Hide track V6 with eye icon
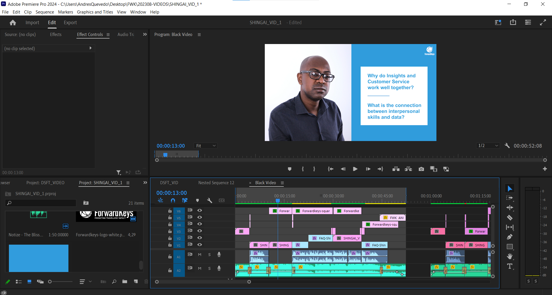Image resolution: width=552 pixels, height=295 pixels. pos(200,210)
